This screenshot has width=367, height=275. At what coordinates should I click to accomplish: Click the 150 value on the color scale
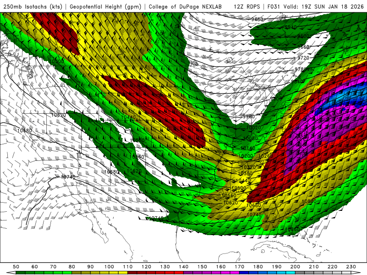tap(202, 267)
